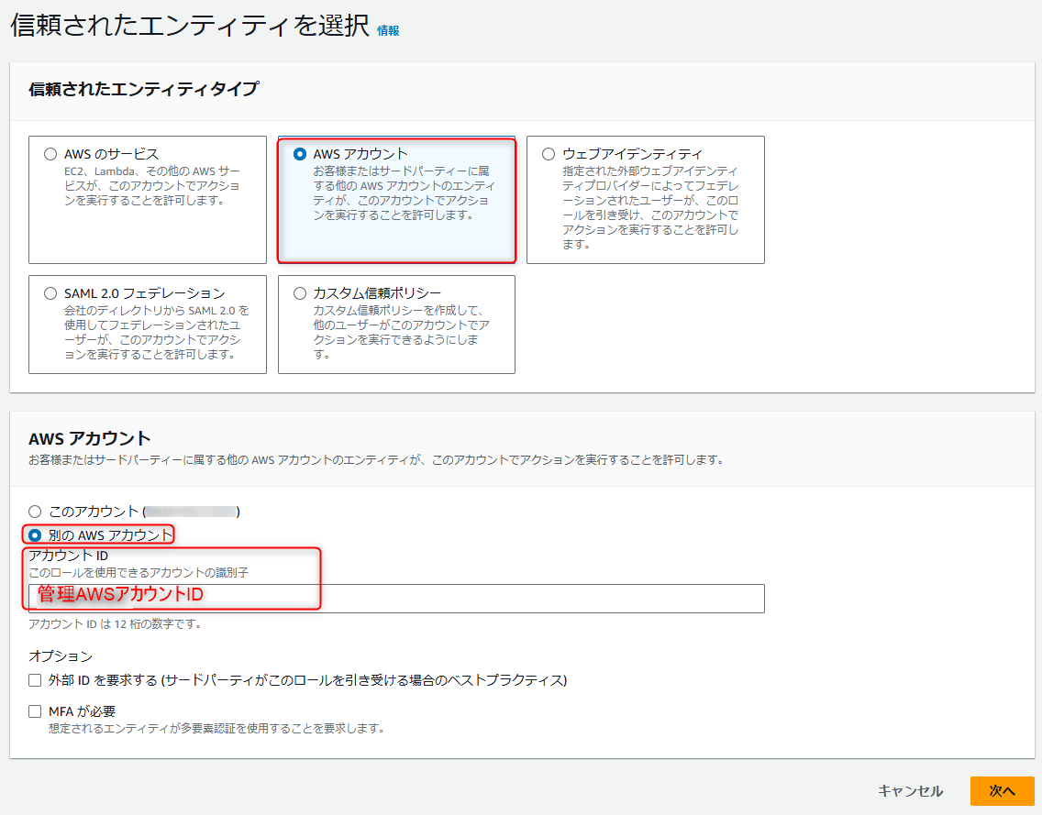Click the AWS のサービス card description text
The image size is (1042, 815).
152,186
